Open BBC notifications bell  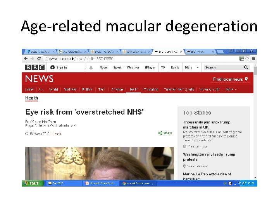(91, 68)
